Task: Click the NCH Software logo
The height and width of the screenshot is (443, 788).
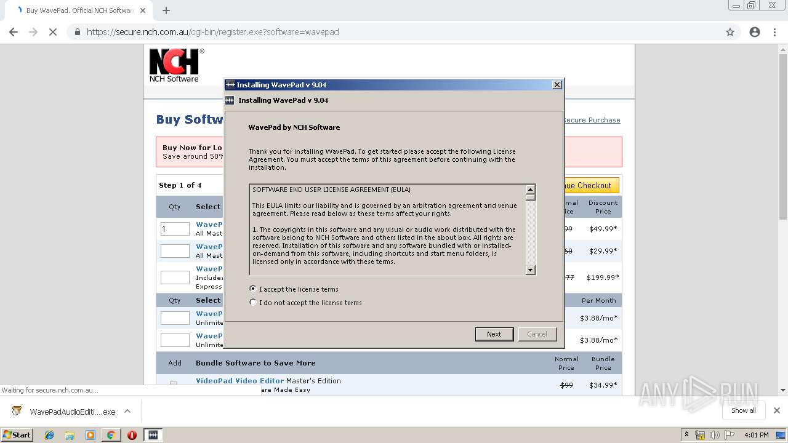Action: pyautogui.click(x=176, y=65)
